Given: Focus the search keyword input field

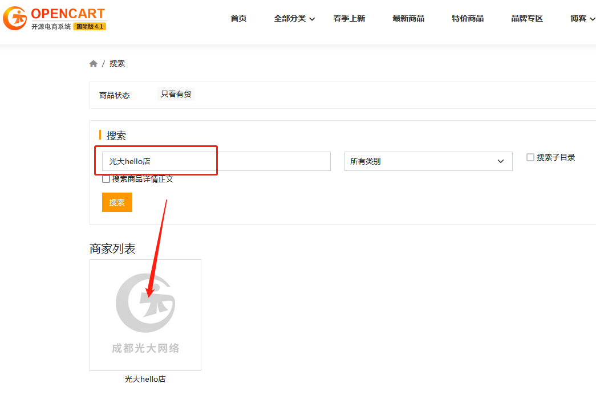Looking at the screenshot, I should pyautogui.click(x=216, y=161).
